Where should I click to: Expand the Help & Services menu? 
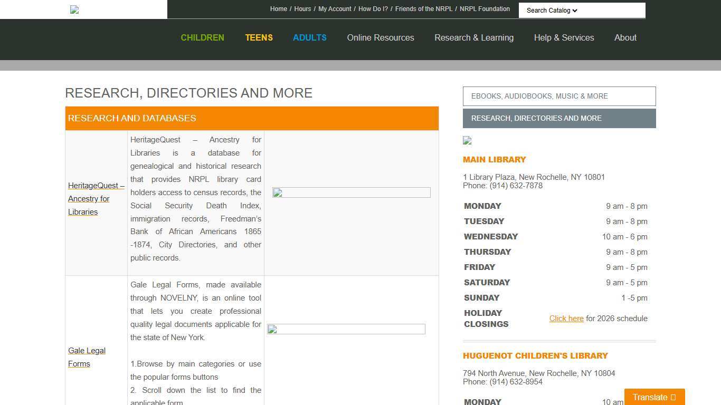click(564, 37)
